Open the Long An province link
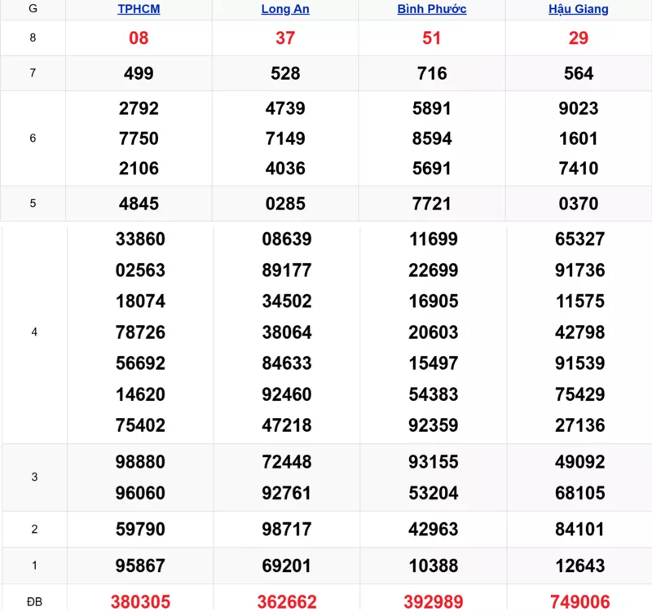The image size is (652, 616). pos(285,9)
